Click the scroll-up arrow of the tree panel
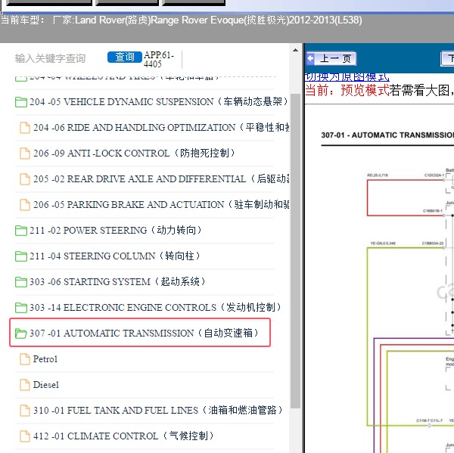Screen dimensions: 454x453 pyautogui.click(x=295, y=50)
